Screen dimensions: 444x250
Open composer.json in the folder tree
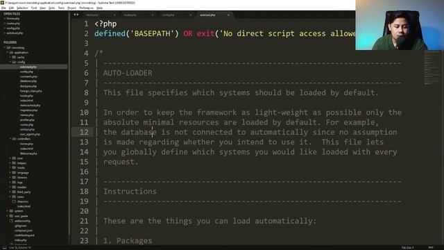24,231
